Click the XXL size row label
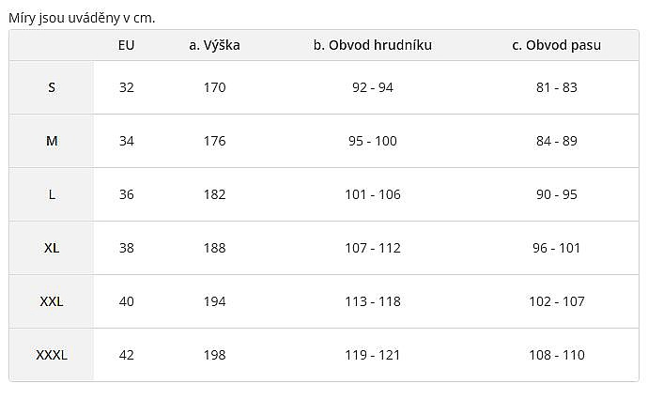This screenshot has height=399, width=648. coord(52,301)
